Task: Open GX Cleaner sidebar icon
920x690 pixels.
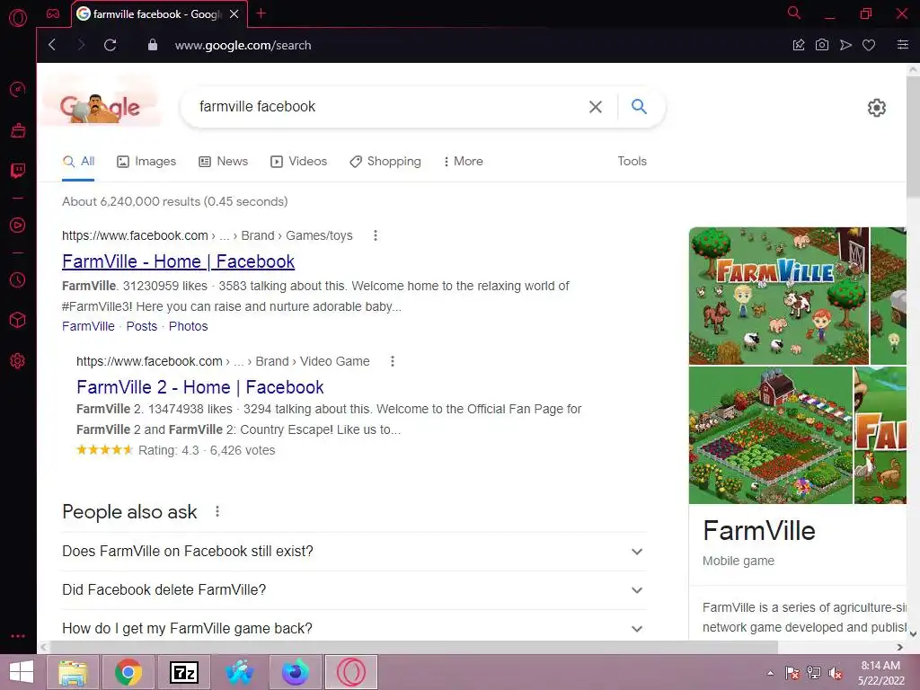Action: [18, 130]
